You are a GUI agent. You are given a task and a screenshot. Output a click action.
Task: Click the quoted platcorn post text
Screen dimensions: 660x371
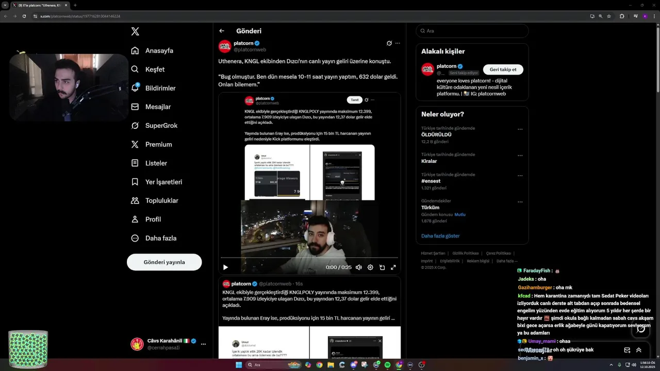(309, 305)
